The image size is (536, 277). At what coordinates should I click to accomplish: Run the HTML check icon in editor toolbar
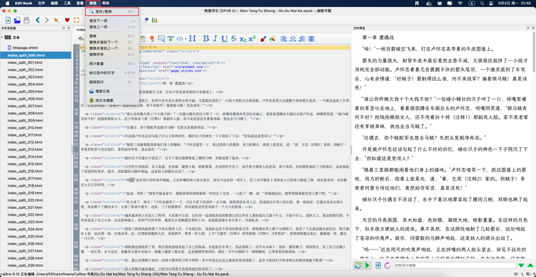[142, 38]
